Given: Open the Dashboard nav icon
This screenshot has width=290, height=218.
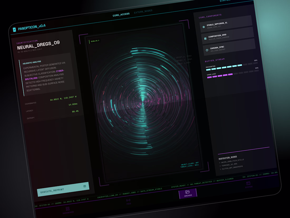Looking at the screenshot, I should [x=67, y=209].
